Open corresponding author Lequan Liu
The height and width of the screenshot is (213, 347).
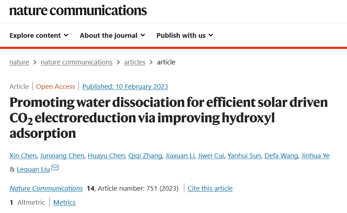(x=33, y=169)
